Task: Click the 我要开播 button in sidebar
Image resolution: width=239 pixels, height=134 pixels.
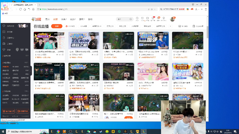Action: [x=22, y=111]
